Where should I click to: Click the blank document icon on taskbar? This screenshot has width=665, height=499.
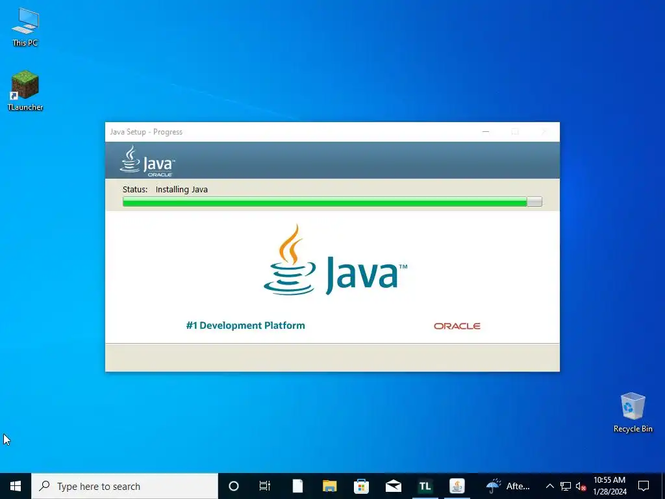click(297, 486)
